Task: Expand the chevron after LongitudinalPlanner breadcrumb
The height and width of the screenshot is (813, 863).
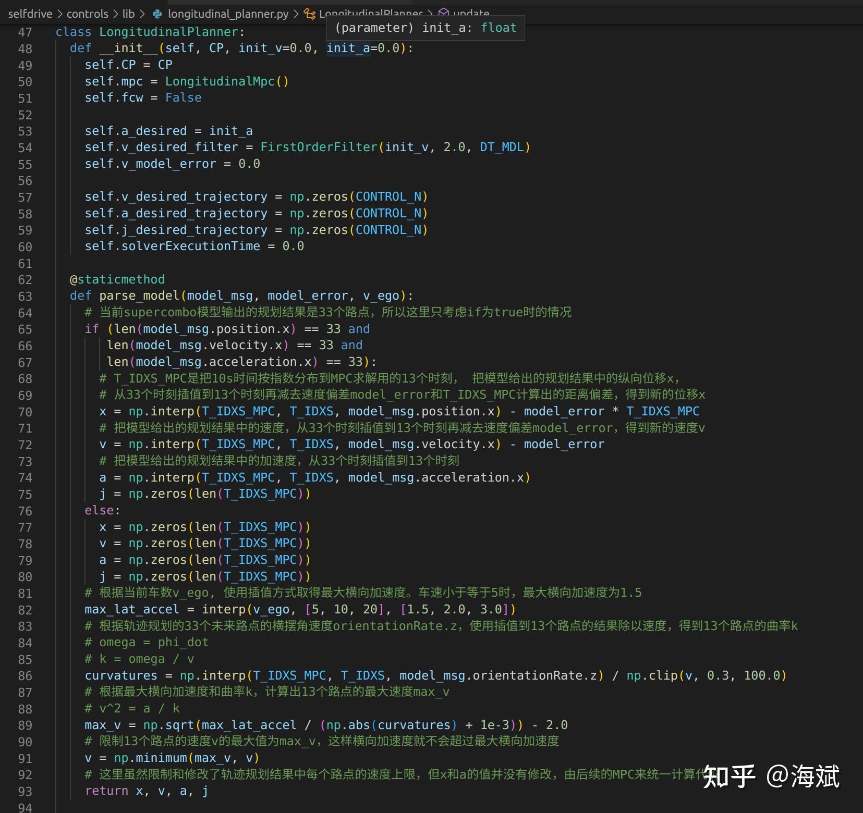Action: coord(430,14)
